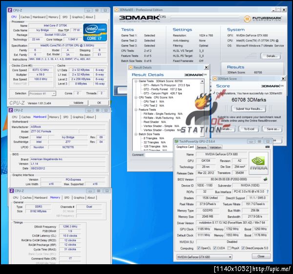The height and width of the screenshot is (274, 293).
Task: Click the ASRock manufacturer field
Action: (x=68, y=126)
